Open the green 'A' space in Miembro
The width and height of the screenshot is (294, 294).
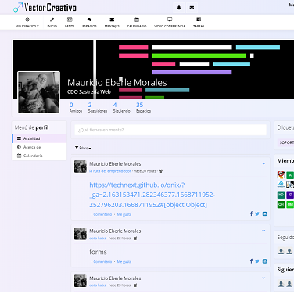click(x=290, y=175)
